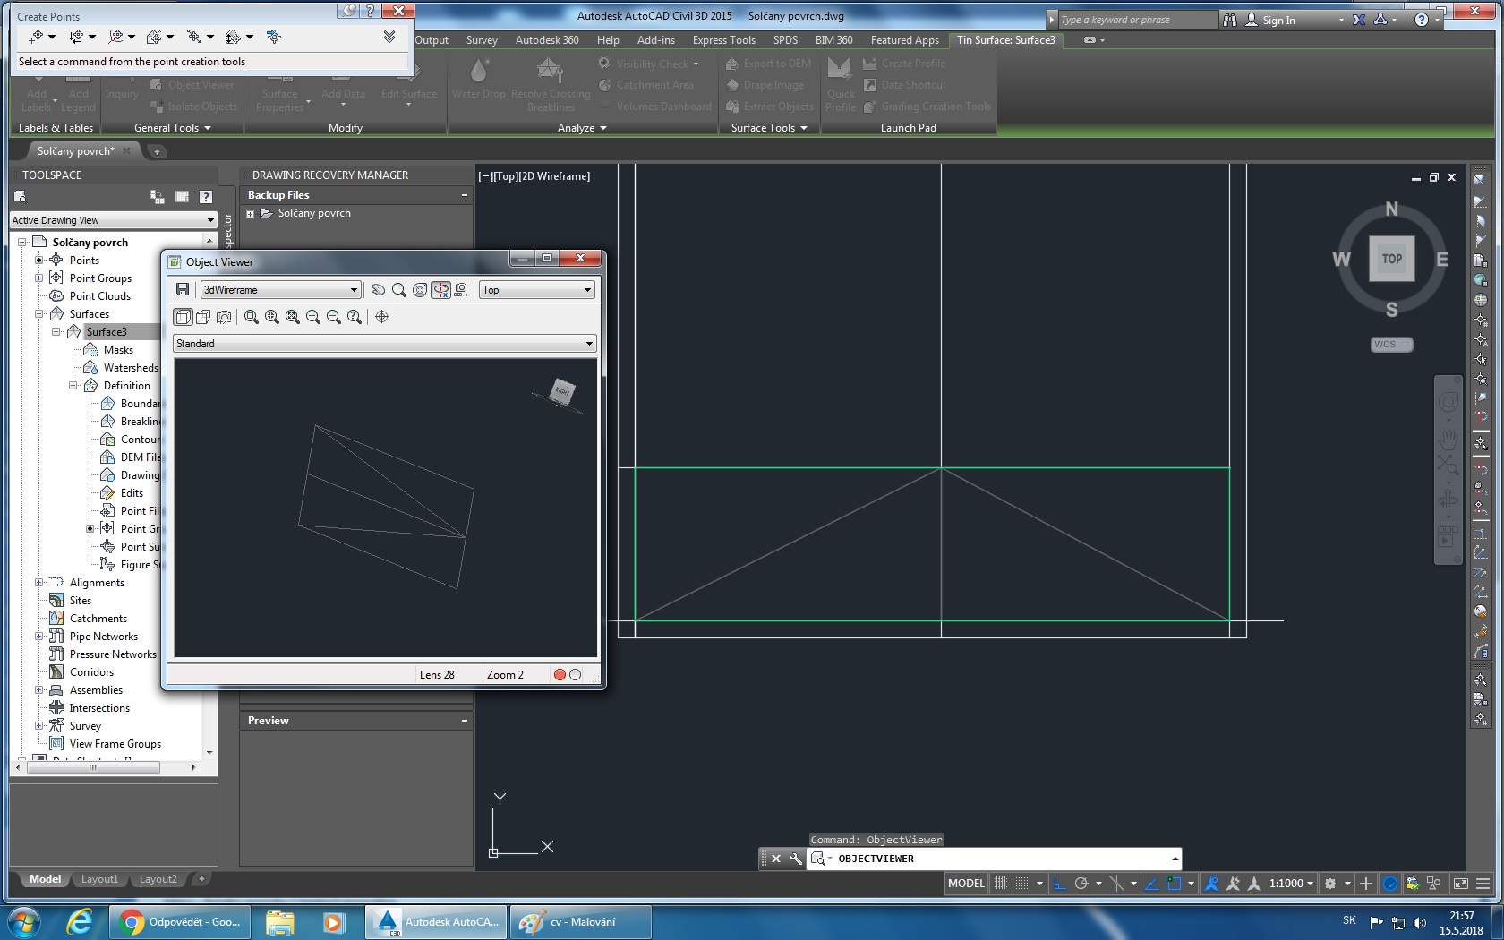Click the view cube in Object Viewer
Screen dimensions: 1504x940
562,391
